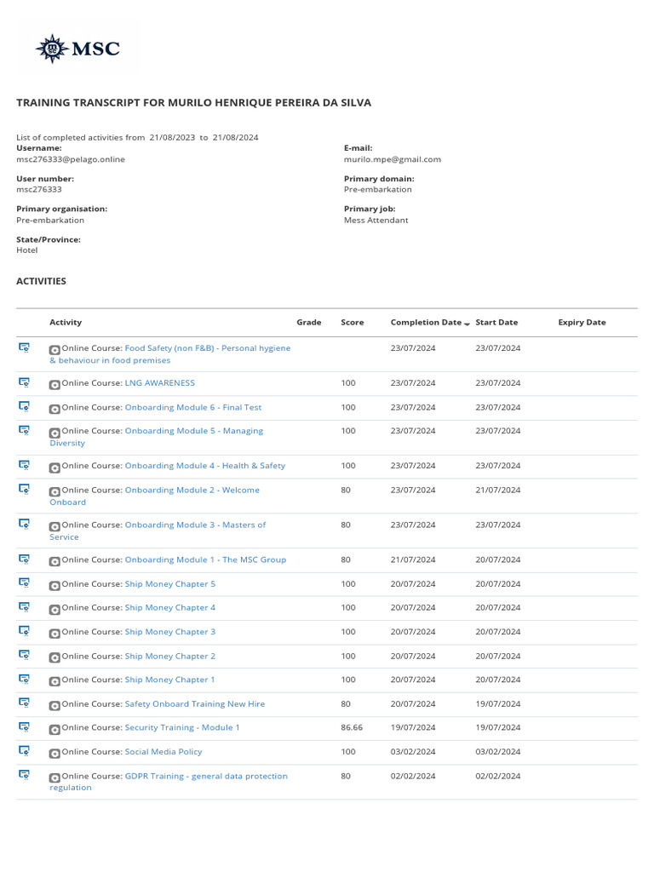Image resolution: width=654 pixels, height=872 pixels.
Task: Click certificate icon for Ship Money Chapter 1
Action: pos(24,679)
